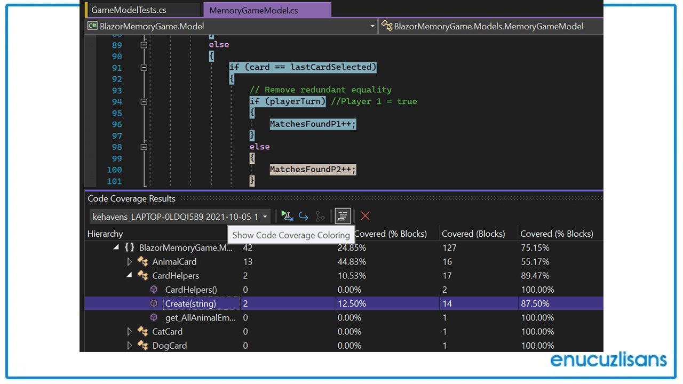The width and height of the screenshot is (683, 384).
Task: Open the kehavens_LAPTOP coverage run dropdown
Action: click(x=265, y=217)
